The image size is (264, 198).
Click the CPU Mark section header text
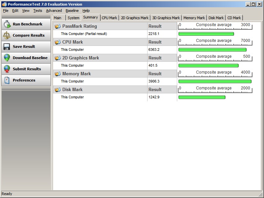(x=73, y=42)
